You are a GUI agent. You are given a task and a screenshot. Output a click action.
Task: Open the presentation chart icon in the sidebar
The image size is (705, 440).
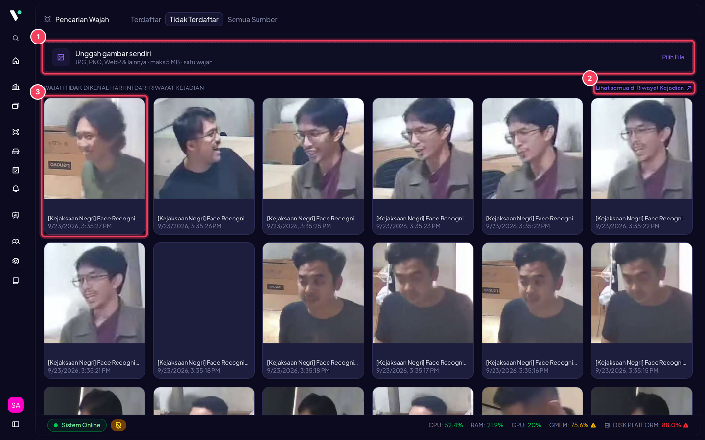pyautogui.click(x=16, y=215)
